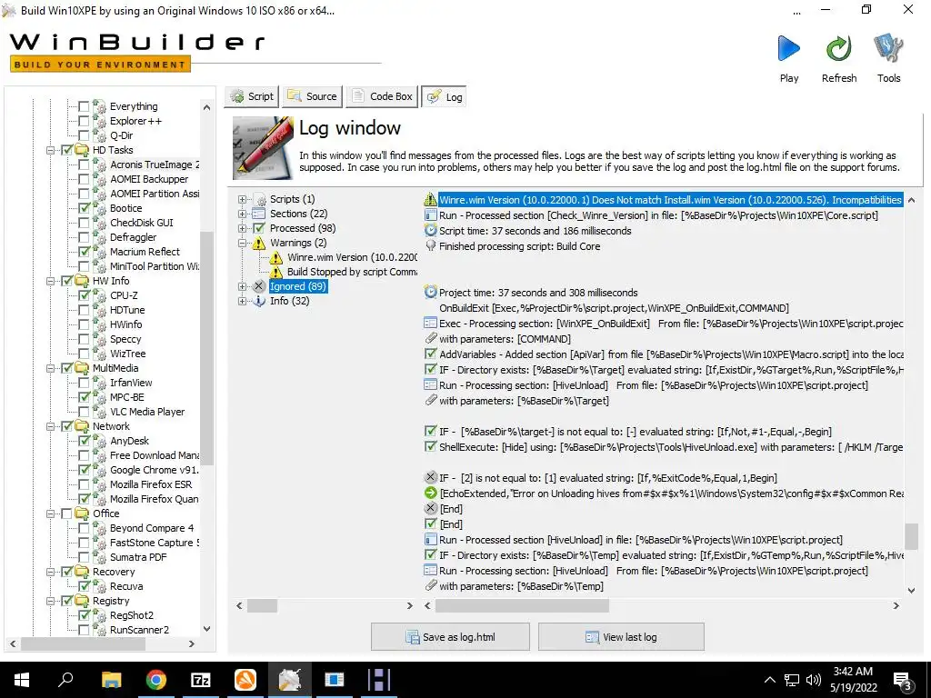Toggle the CPU-Z checkbox
Image resolution: width=931 pixels, height=698 pixels.
tap(84, 295)
